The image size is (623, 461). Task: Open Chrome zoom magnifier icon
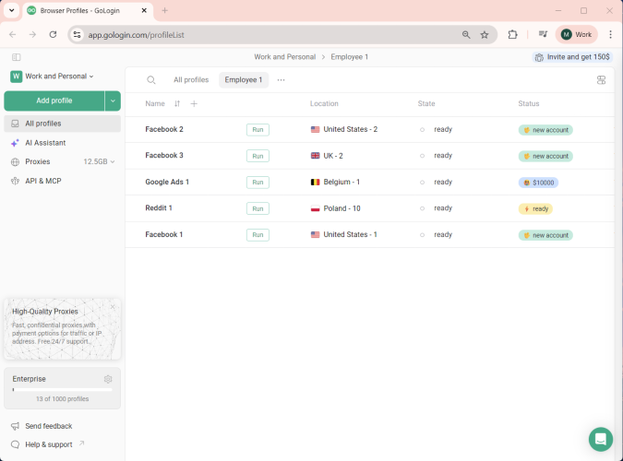[x=466, y=34]
